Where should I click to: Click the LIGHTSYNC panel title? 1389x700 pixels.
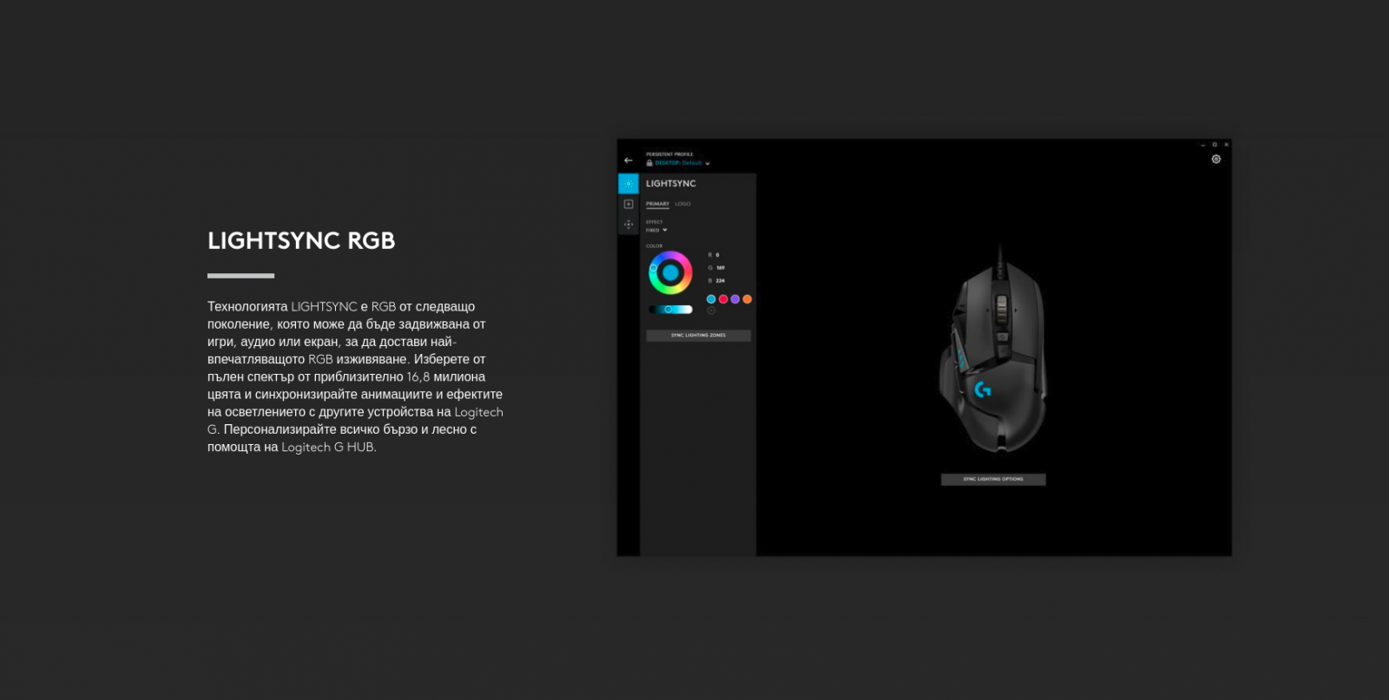point(671,184)
